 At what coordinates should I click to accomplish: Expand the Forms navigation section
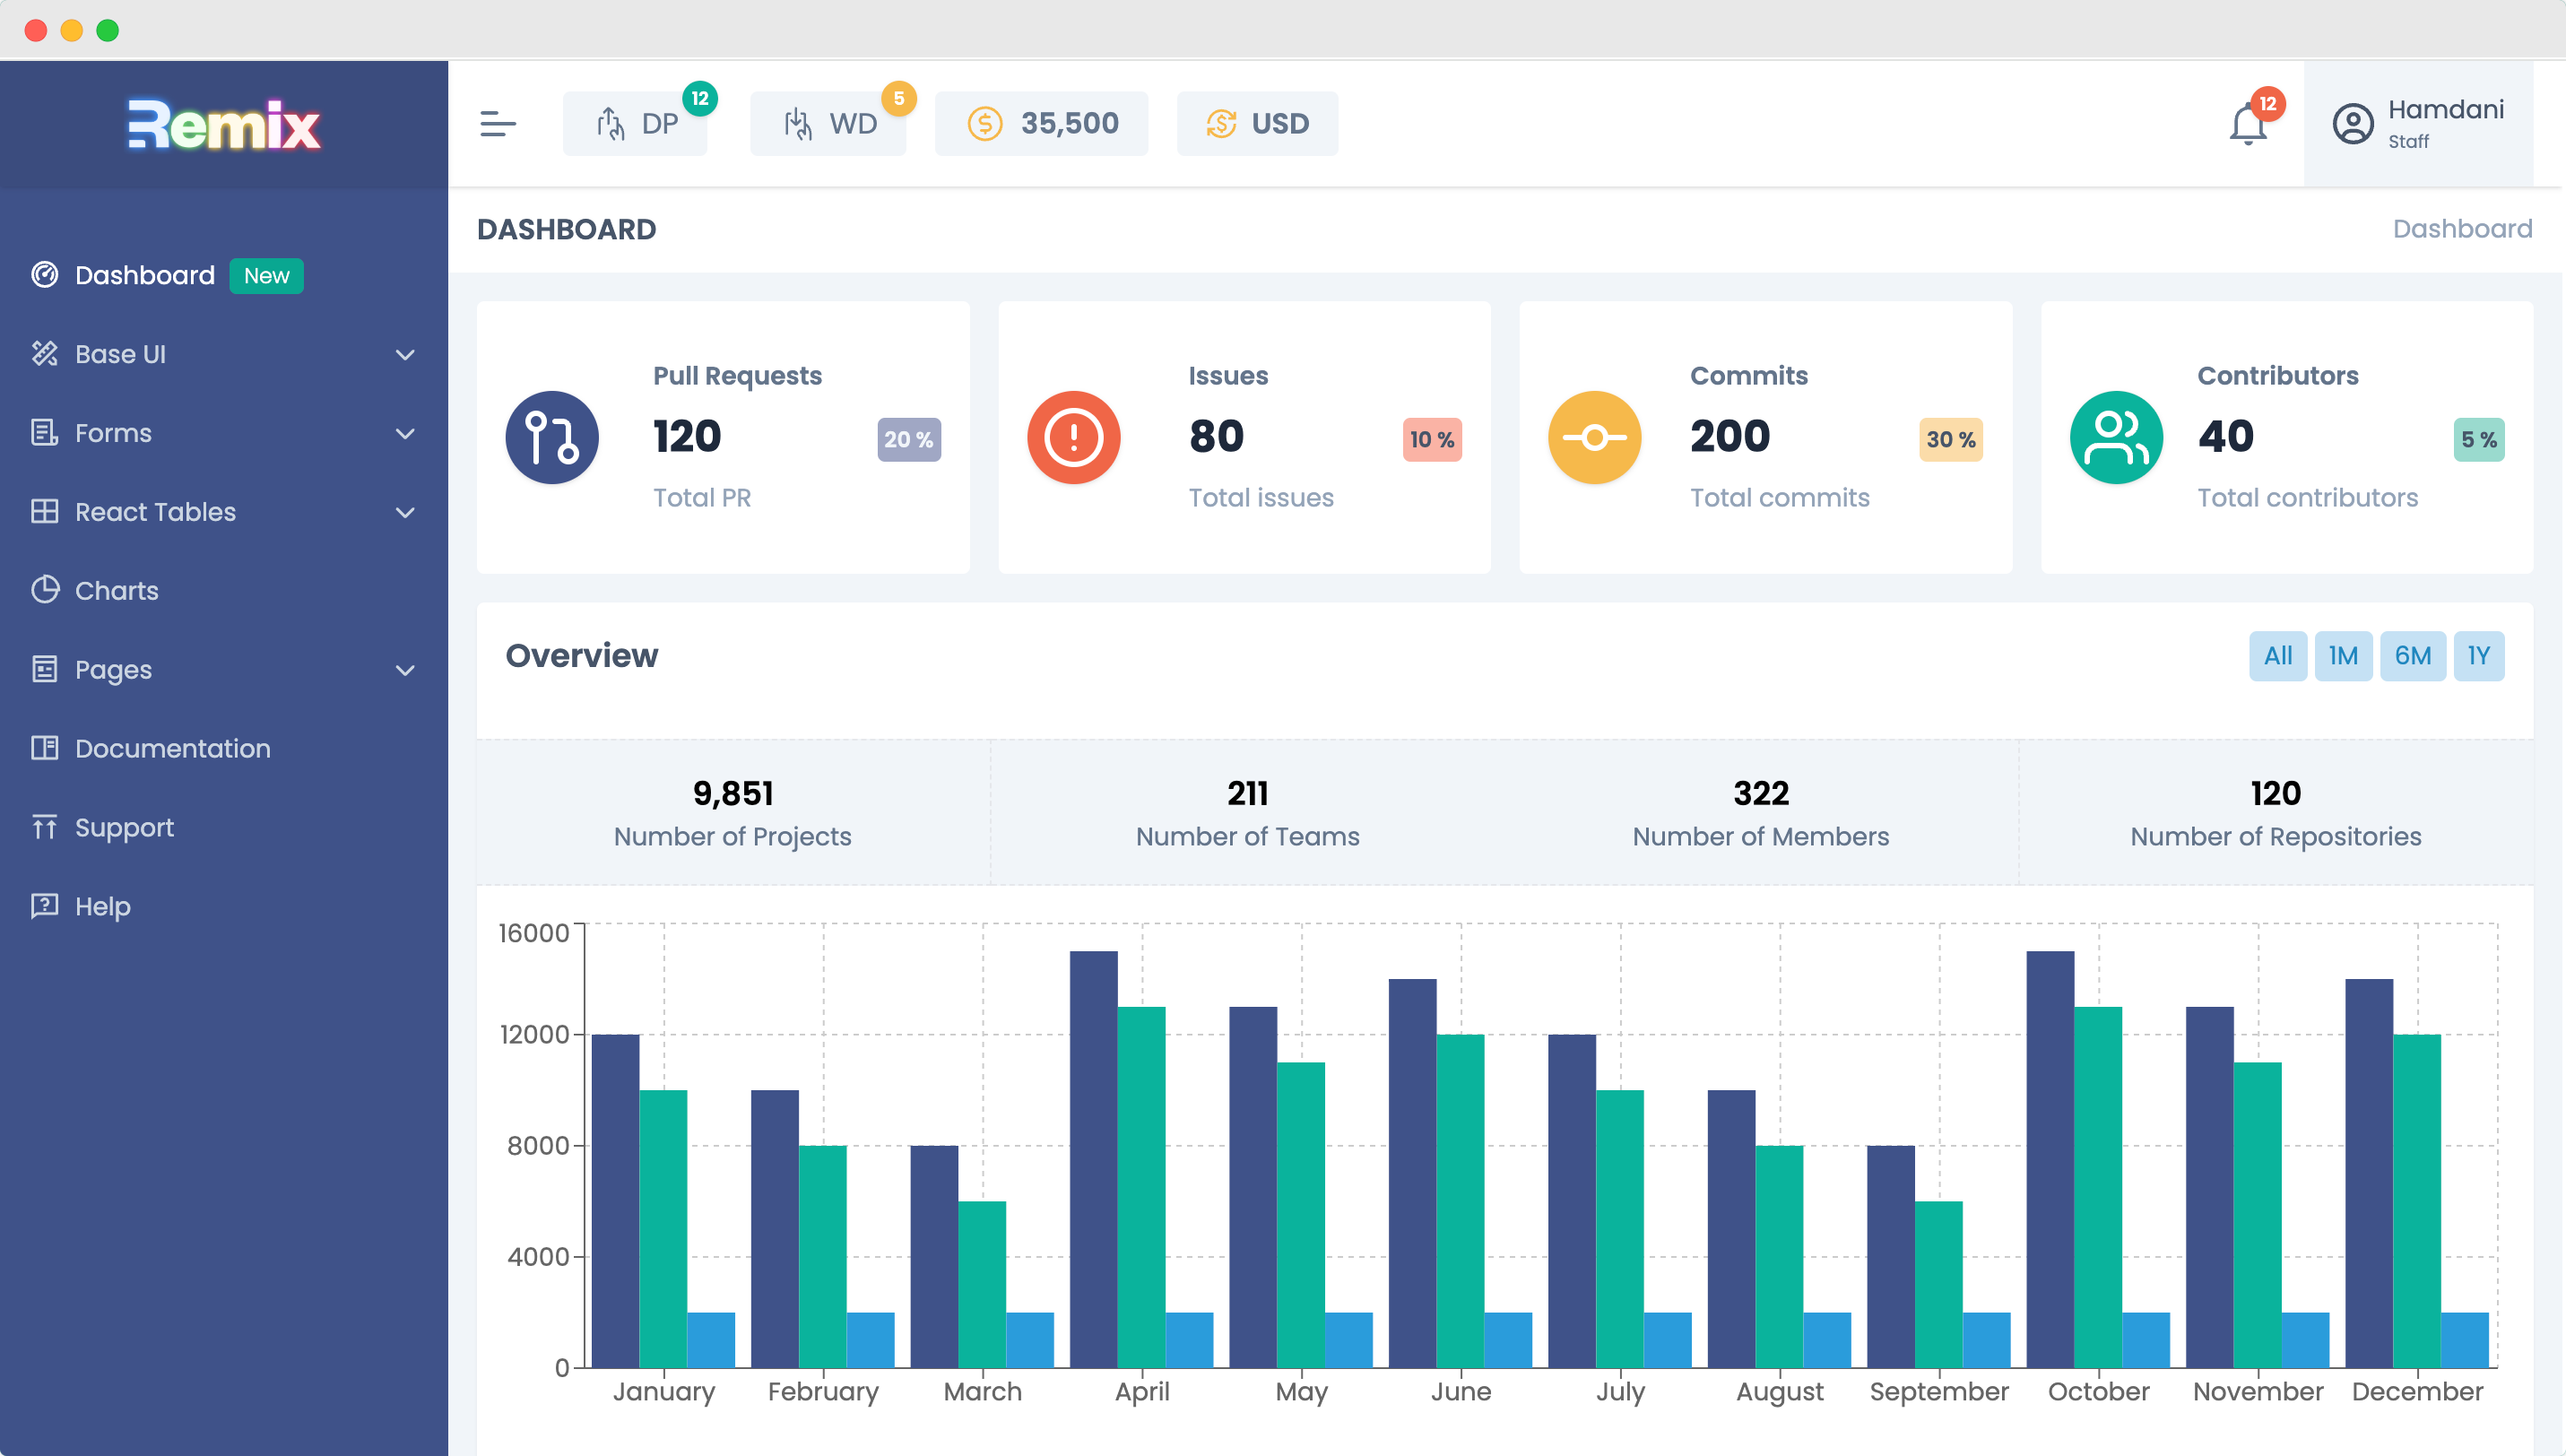(x=224, y=432)
